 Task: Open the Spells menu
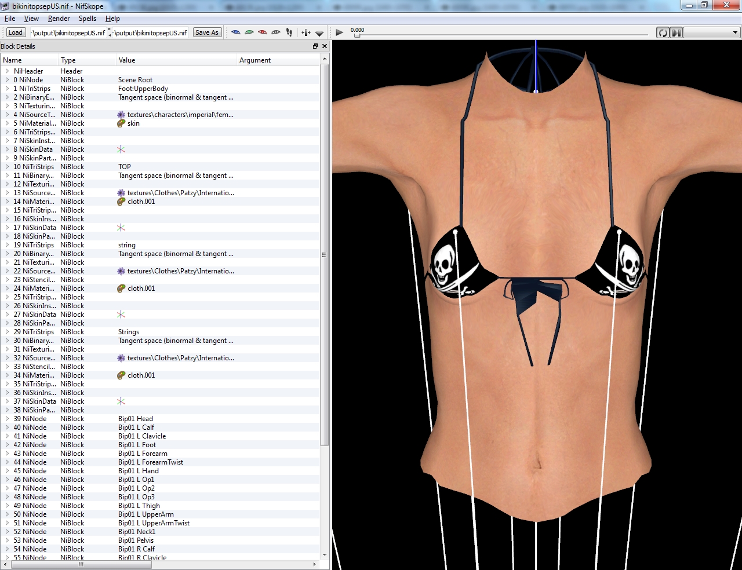point(88,19)
